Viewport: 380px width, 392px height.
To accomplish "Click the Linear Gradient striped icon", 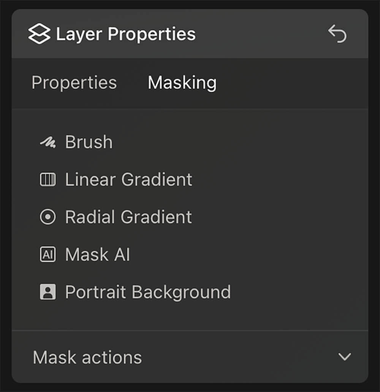I will (48, 179).
